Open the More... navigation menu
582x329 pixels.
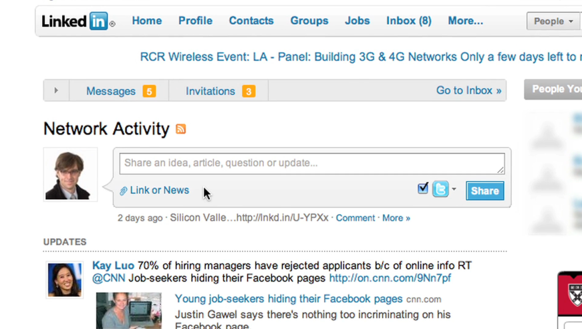point(465,21)
